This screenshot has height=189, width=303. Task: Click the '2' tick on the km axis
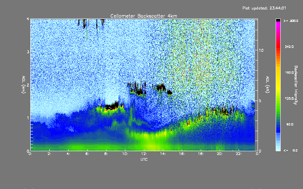coord(28,85)
